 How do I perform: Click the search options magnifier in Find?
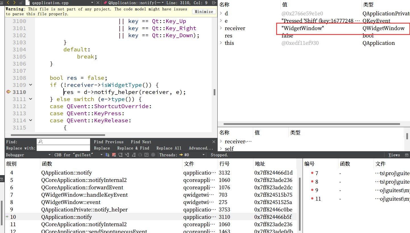pos(41,142)
